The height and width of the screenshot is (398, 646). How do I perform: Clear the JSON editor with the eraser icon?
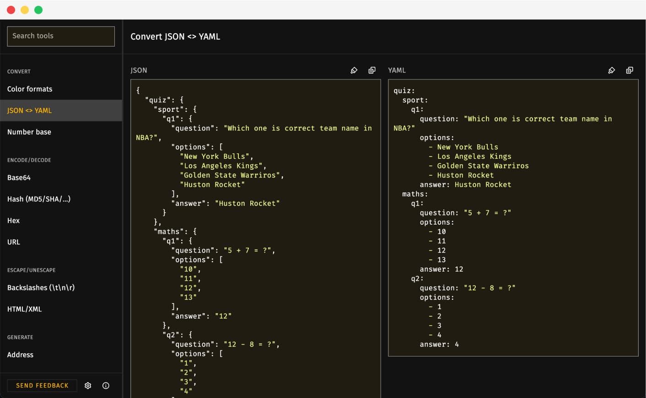point(354,70)
